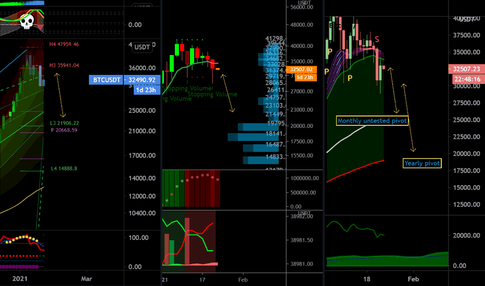The image size is (485, 286).
Task: Click the 37500.00 price axis value
Action: (466, 35)
